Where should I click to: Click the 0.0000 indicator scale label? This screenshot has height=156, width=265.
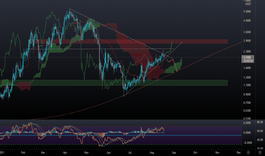[247, 133]
